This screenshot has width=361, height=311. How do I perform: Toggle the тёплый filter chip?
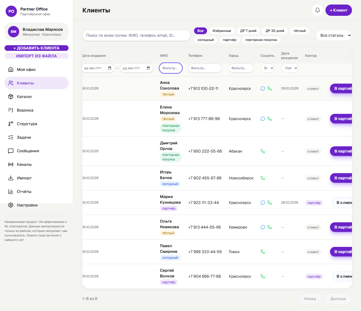[x=300, y=31]
